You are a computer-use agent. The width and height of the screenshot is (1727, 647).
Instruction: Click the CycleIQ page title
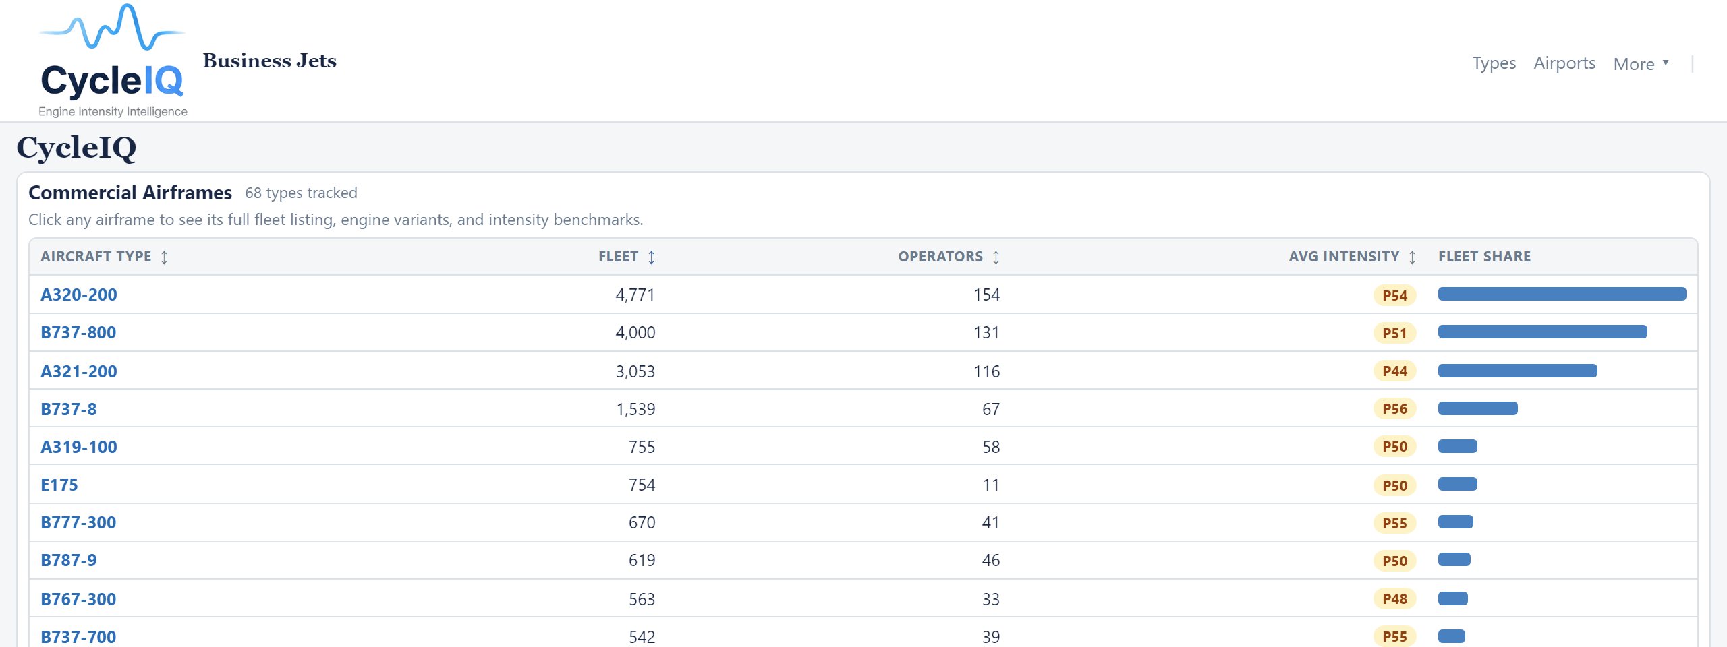pos(76,148)
